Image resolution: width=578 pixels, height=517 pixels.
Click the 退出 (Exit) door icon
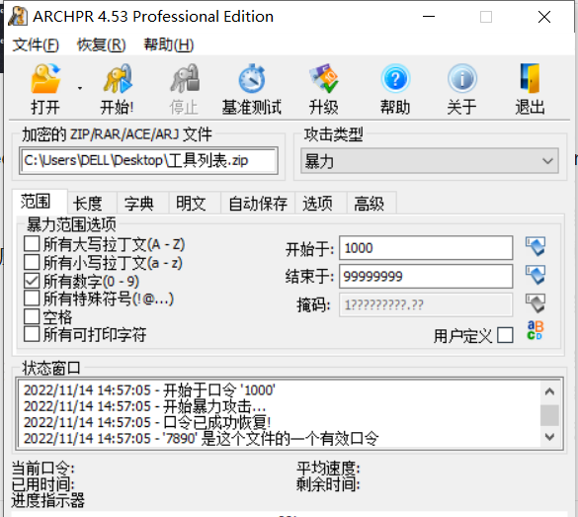click(530, 78)
